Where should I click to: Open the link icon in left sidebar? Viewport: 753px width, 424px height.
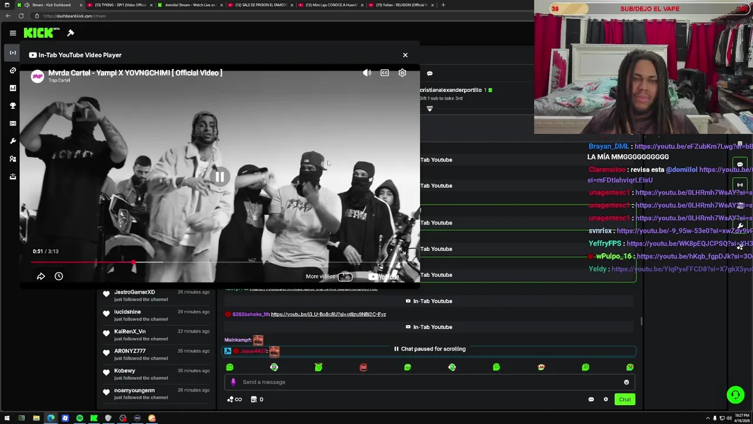coord(13,71)
